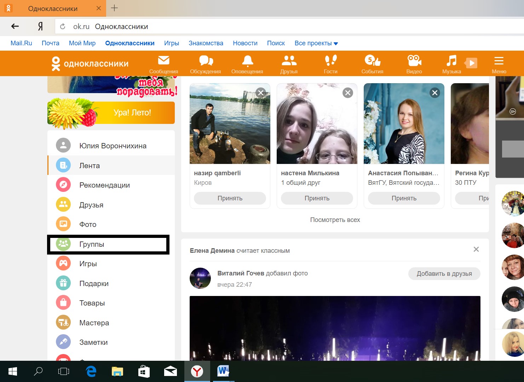This screenshot has width=524, height=382.
Task: Click the Одноклассники logo
Action: click(90, 64)
